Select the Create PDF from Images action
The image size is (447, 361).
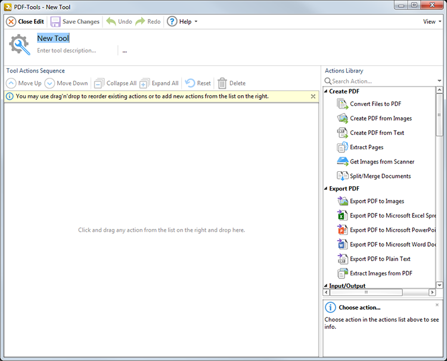[x=380, y=118]
